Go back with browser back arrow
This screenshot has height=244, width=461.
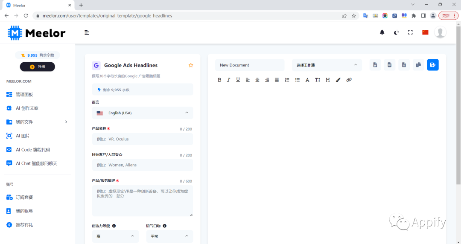click(x=6, y=16)
